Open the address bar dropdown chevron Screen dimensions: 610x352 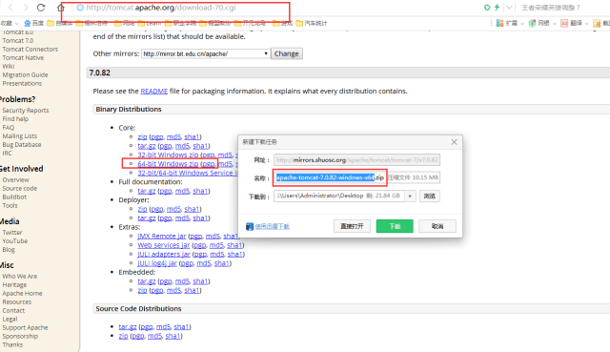tap(509, 8)
